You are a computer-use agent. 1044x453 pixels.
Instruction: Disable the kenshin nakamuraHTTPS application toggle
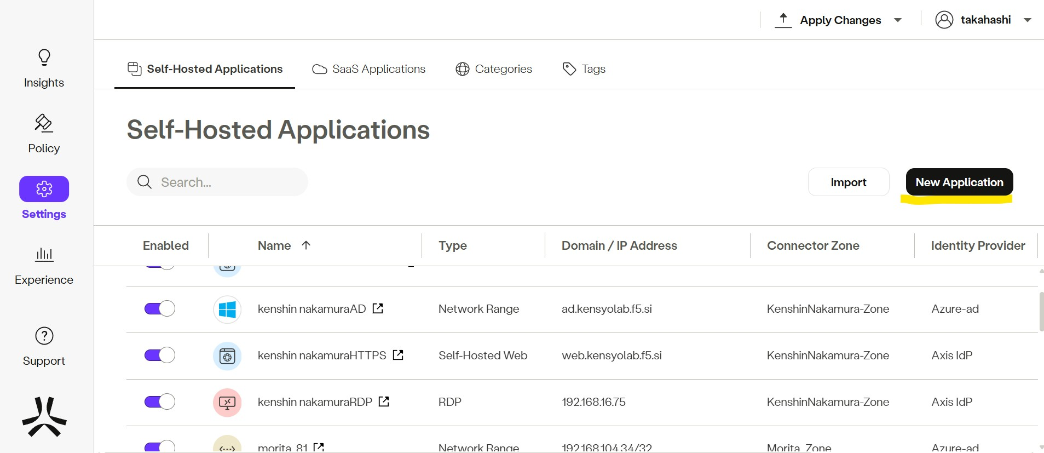click(159, 355)
